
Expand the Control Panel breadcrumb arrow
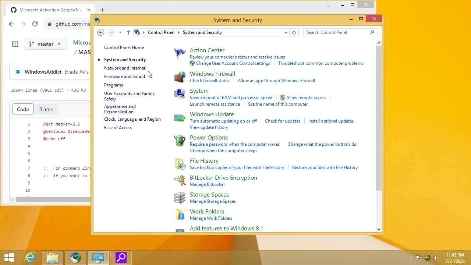pyautogui.click(x=144, y=32)
